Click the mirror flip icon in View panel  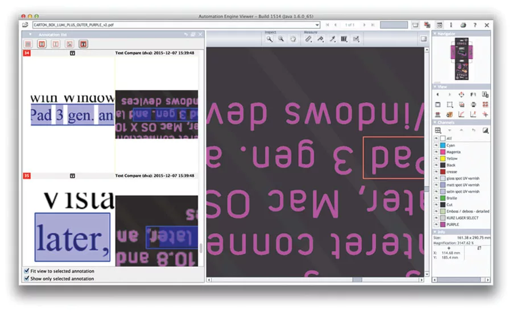pos(473,94)
